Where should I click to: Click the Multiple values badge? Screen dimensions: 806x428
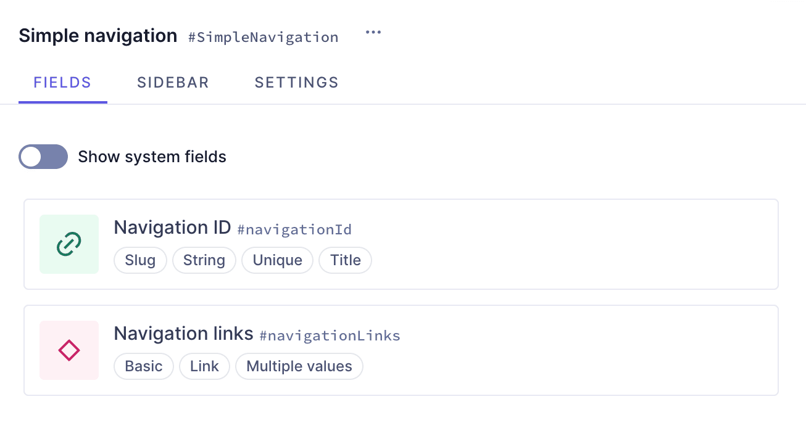tap(299, 366)
